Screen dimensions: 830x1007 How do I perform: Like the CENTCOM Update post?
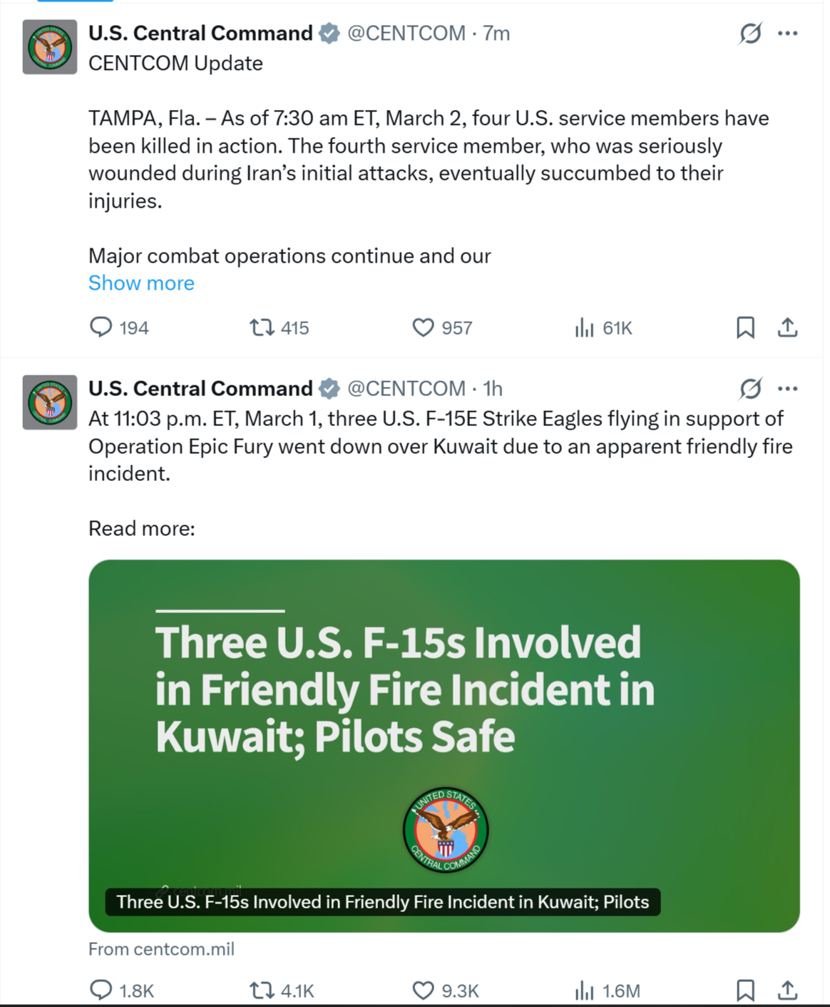[x=423, y=328]
